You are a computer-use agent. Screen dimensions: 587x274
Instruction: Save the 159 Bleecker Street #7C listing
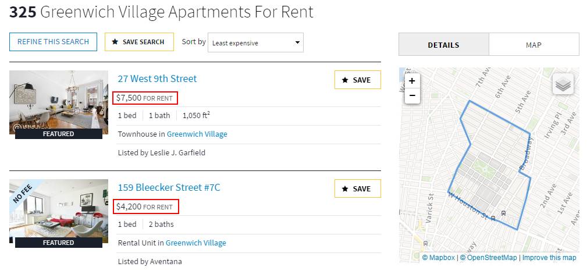coord(357,189)
